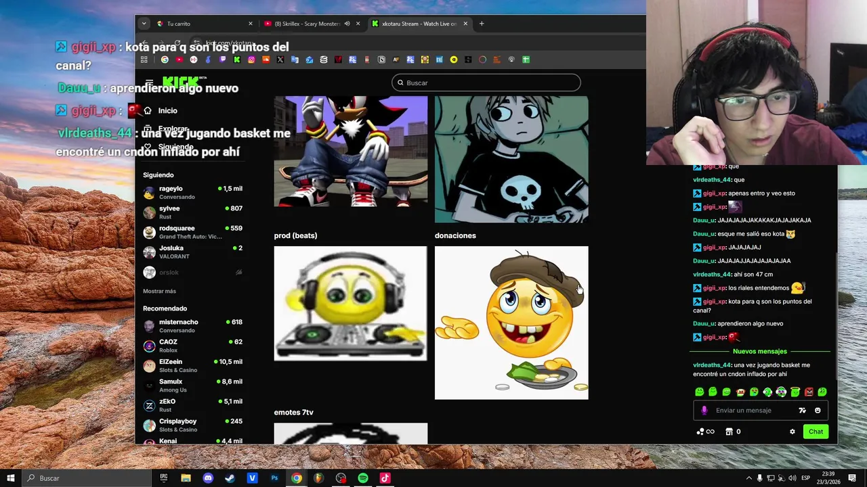Switch to the Tu carrito tab

204,24
